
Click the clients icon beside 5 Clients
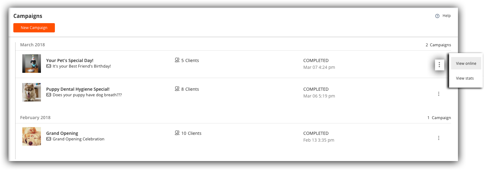click(x=177, y=60)
